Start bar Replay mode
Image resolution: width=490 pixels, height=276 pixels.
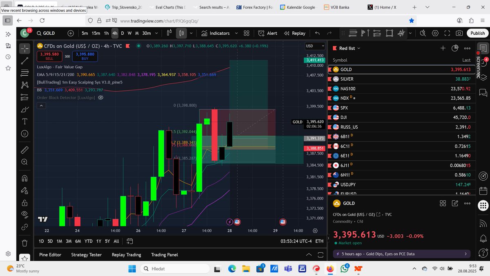(295, 34)
